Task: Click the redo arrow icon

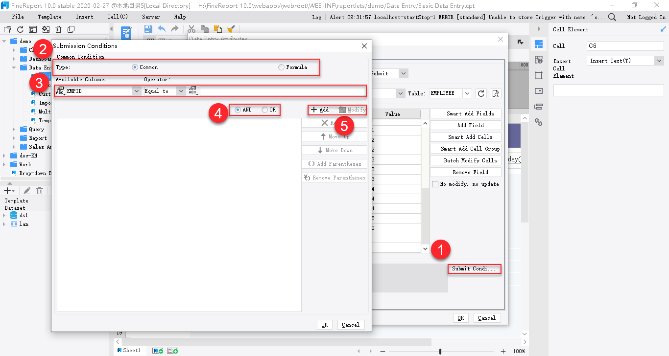Action: [x=175, y=29]
